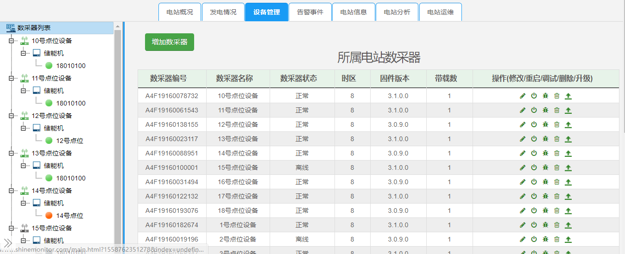Select the 设备管理 tab
This screenshot has width=625, height=254.
click(266, 12)
